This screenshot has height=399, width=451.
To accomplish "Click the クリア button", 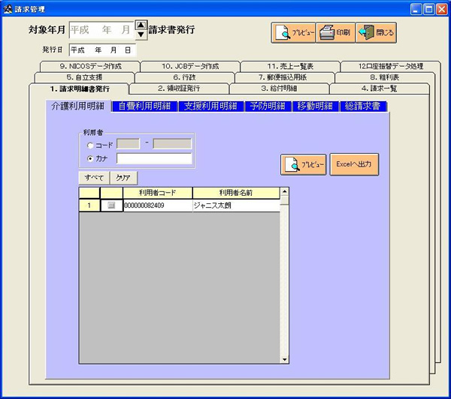I will click(x=123, y=178).
